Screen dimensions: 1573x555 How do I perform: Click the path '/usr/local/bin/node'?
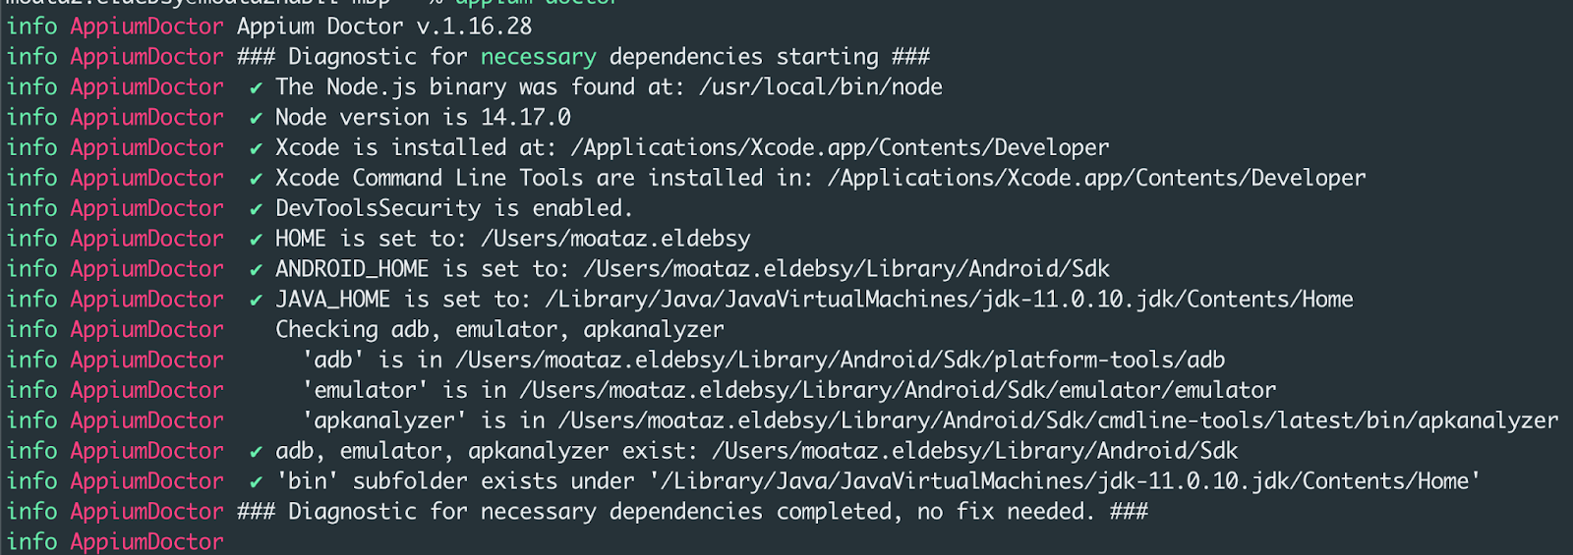[x=821, y=87]
